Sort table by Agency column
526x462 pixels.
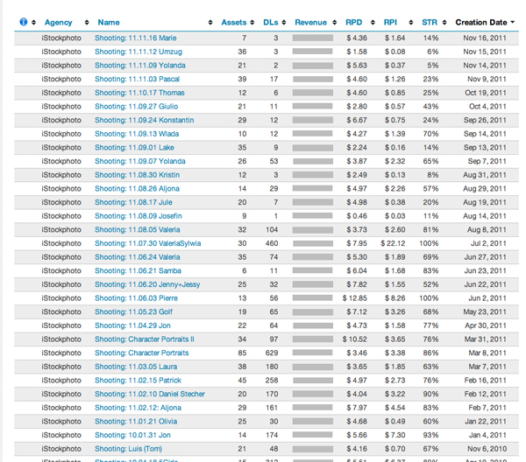click(x=59, y=23)
